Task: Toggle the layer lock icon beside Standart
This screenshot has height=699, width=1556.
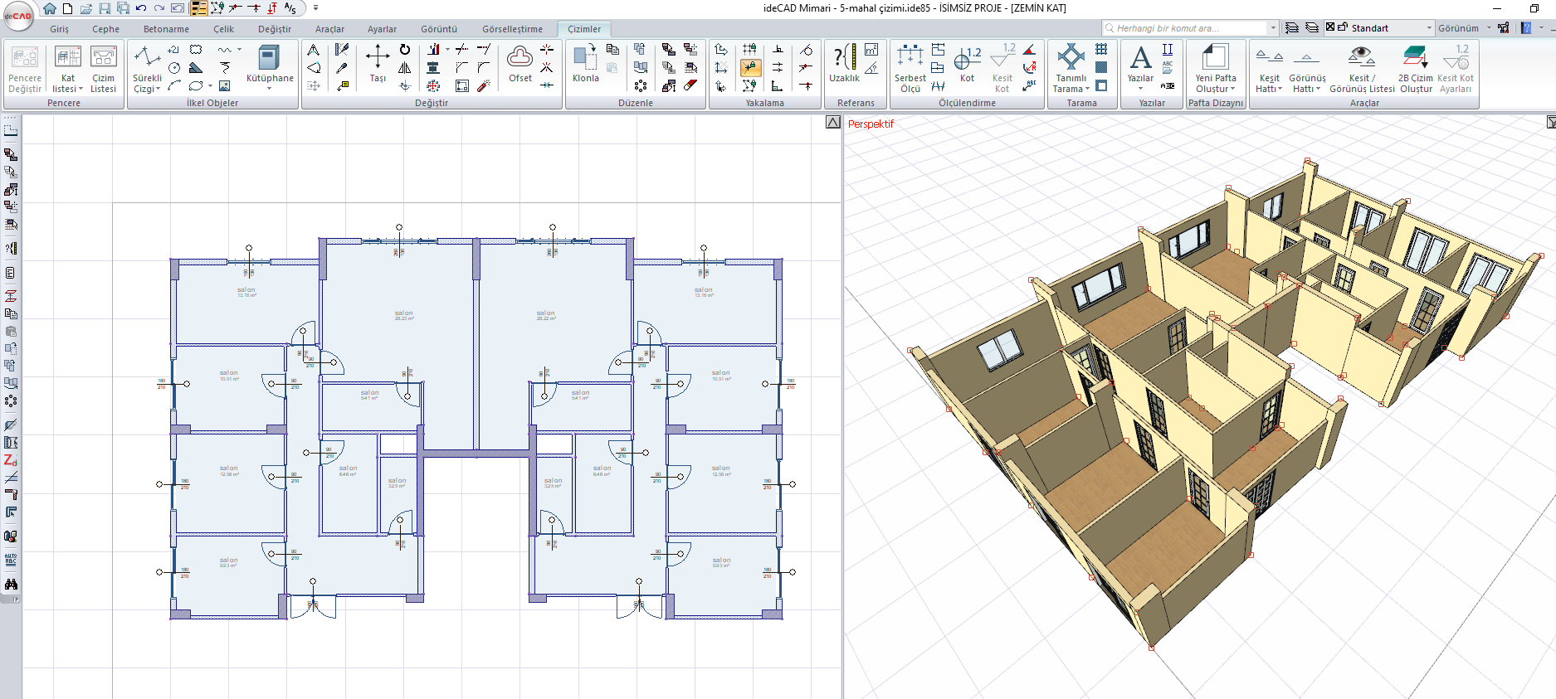Action: coord(1343,27)
